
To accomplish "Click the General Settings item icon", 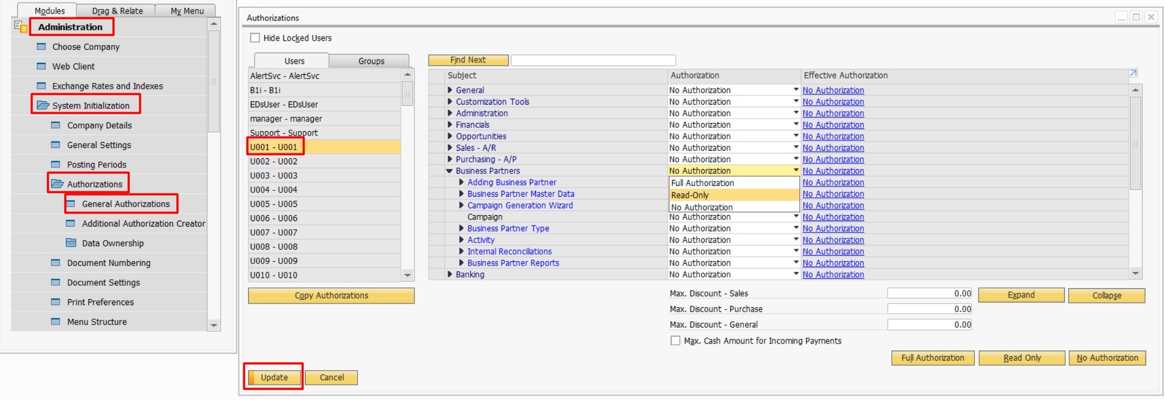I will 55,145.
